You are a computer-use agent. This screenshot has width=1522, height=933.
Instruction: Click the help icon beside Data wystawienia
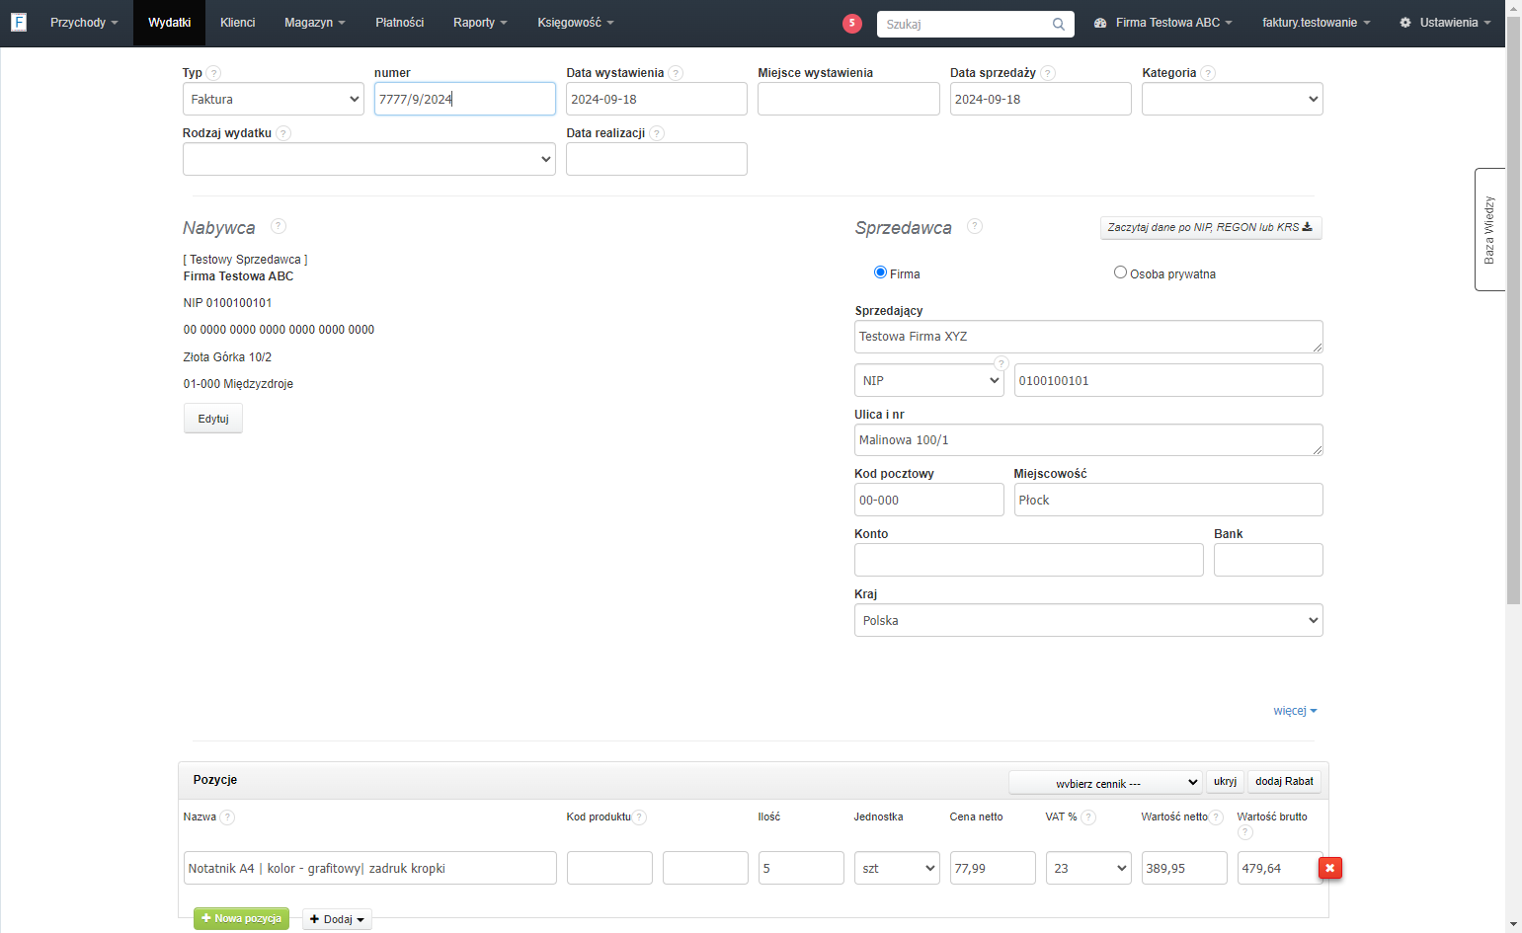pyautogui.click(x=676, y=73)
